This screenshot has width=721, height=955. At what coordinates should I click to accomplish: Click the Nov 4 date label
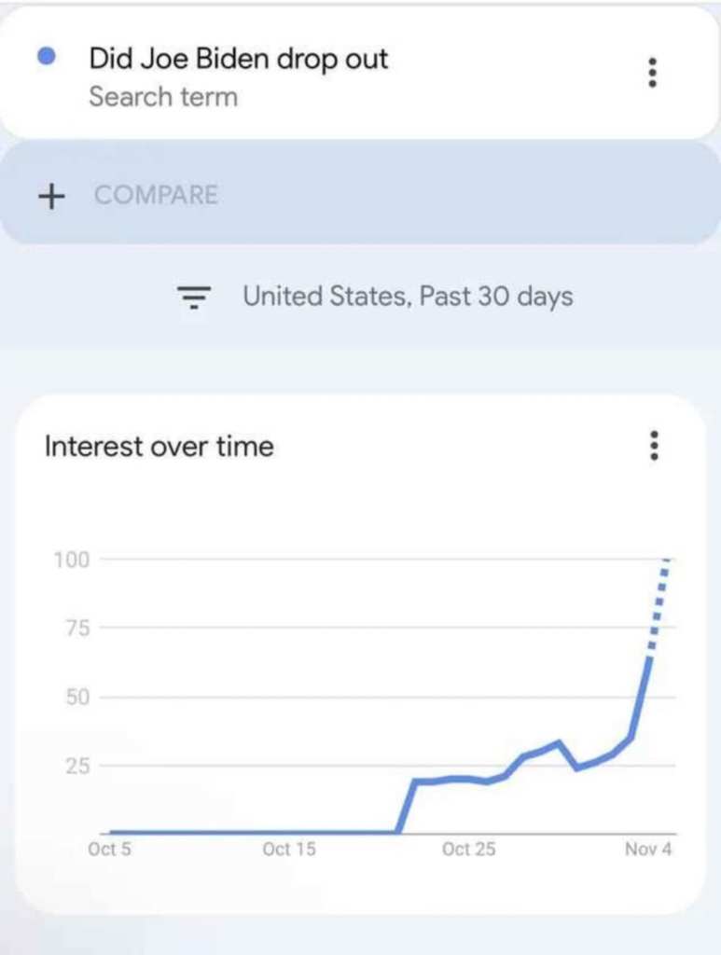pyautogui.click(x=648, y=850)
